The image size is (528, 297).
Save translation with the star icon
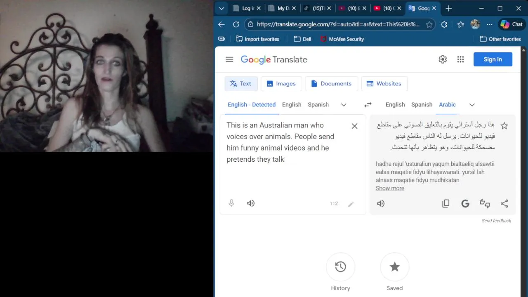pyautogui.click(x=504, y=126)
